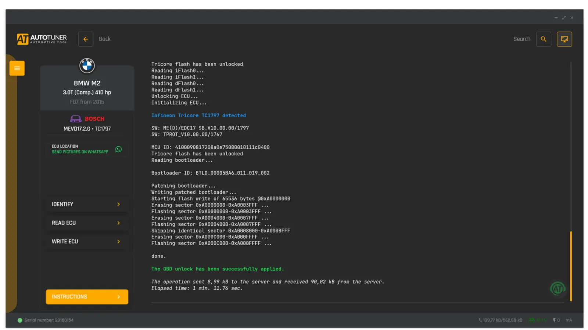
Task: Click the Serial number 20180154 status
Action: tap(49, 320)
